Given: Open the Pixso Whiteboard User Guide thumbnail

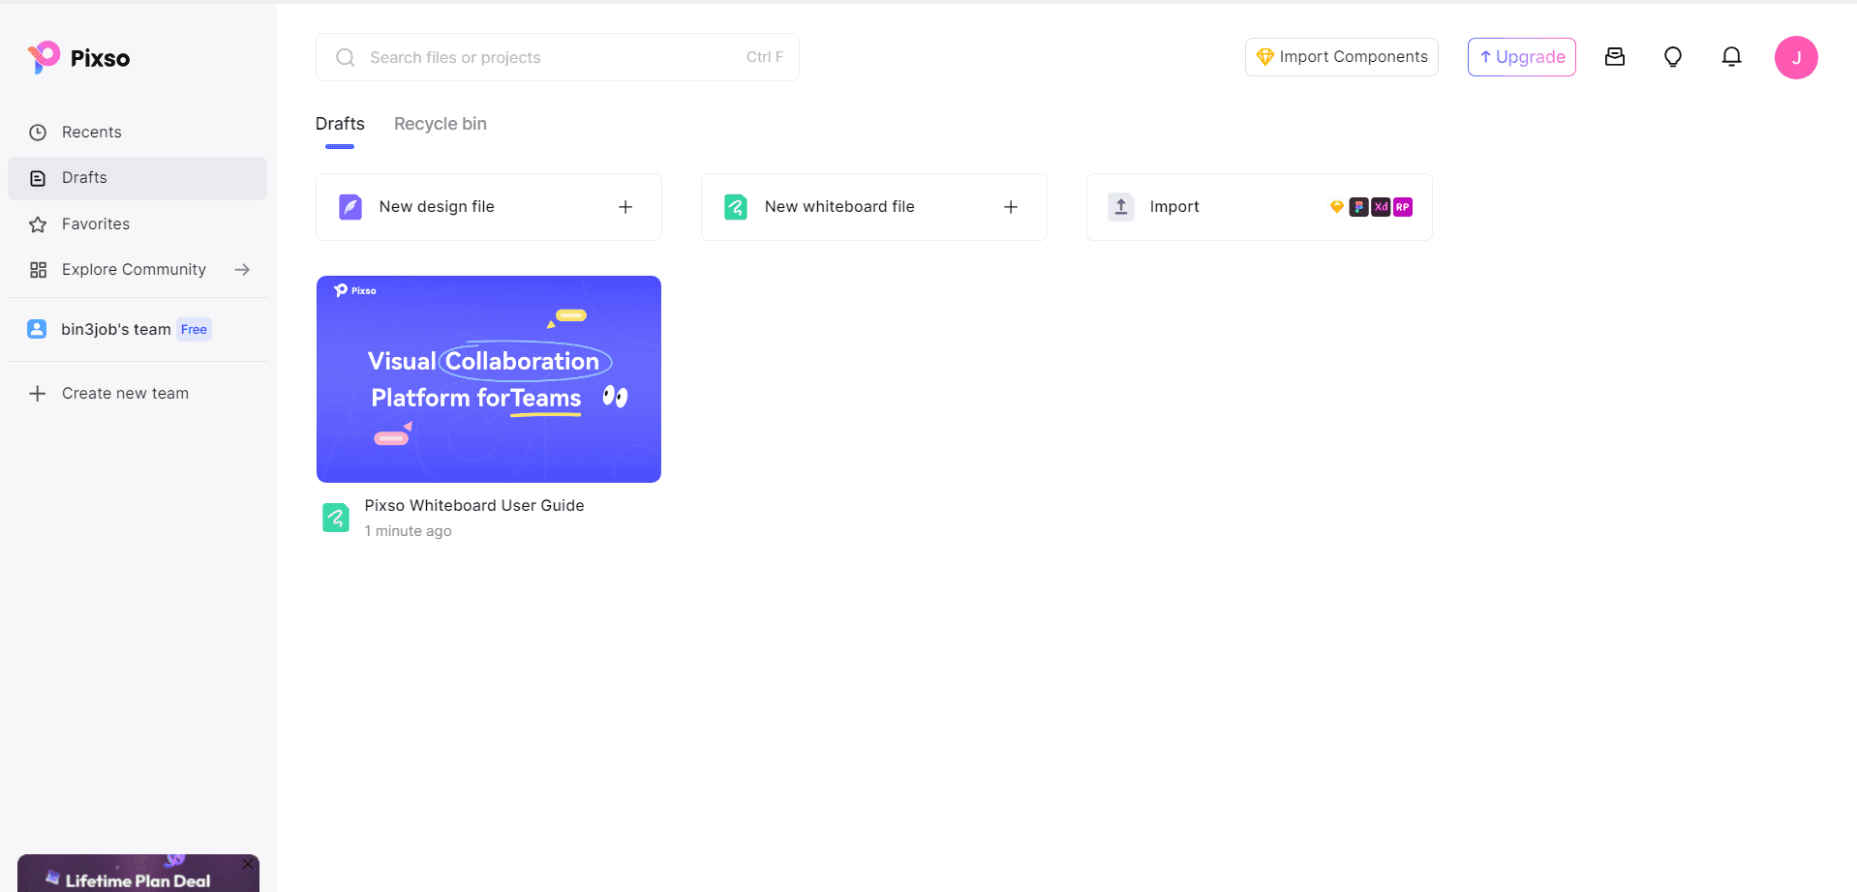Looking at the screenshot, I should click(489, 379).
